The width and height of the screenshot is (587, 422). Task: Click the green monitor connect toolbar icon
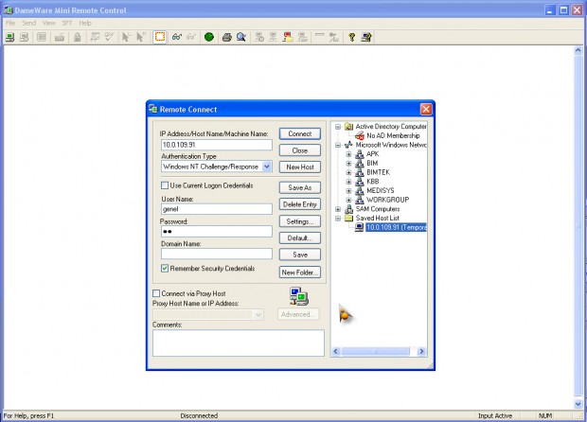tap(10, 37)
